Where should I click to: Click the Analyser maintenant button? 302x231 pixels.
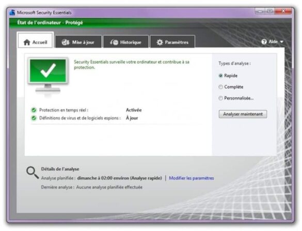coord(243,114)
